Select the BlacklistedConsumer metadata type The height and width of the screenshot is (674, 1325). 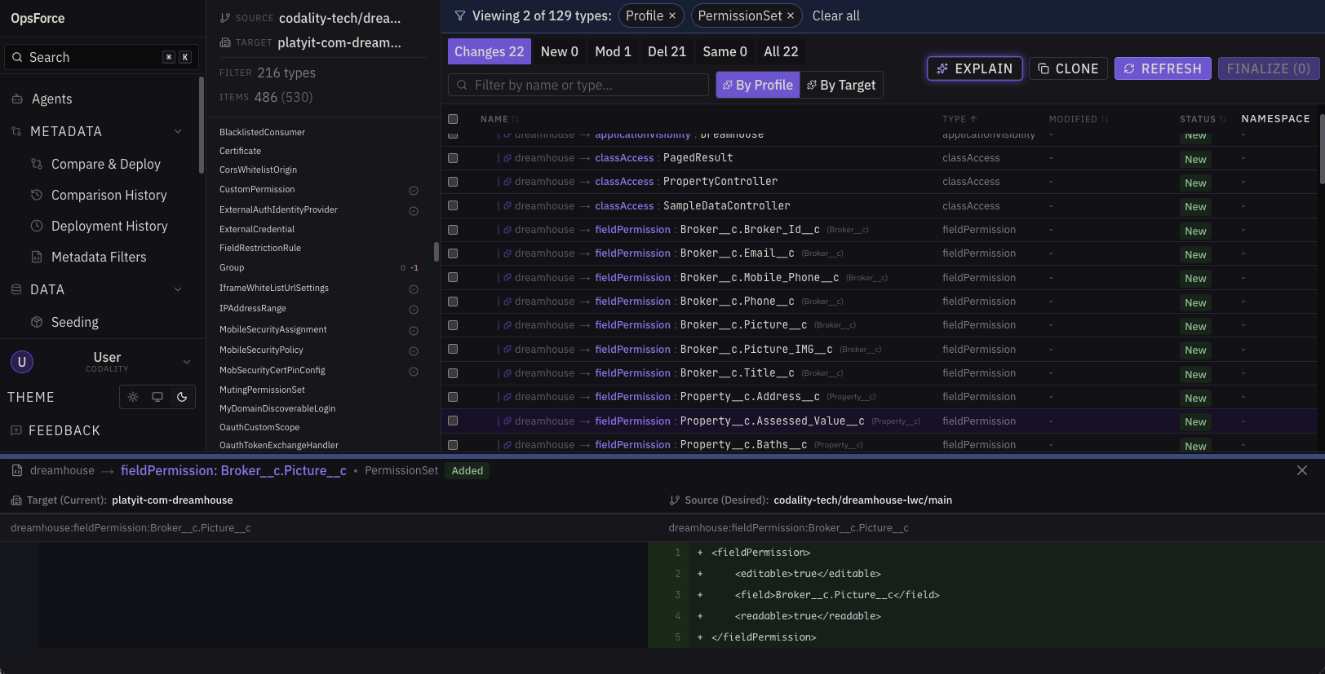[262, 132]
